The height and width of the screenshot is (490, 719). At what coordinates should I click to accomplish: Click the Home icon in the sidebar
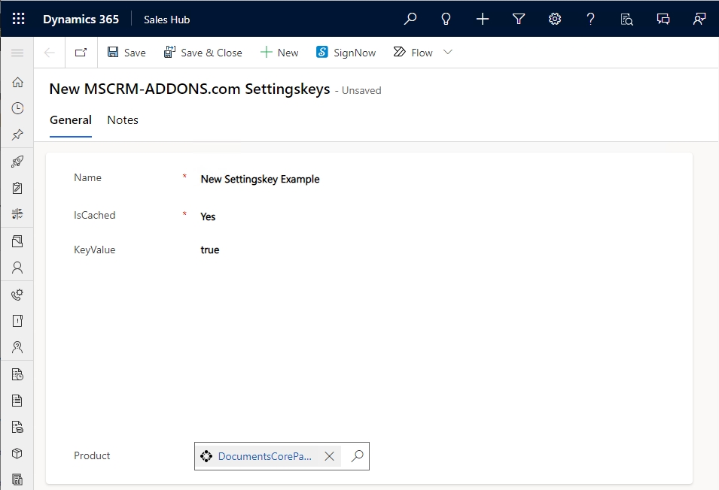(17, 81)
